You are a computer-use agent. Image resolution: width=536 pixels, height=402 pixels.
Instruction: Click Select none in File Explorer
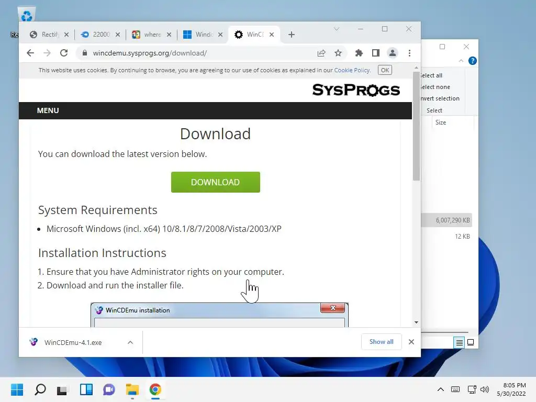click(x=435, y=87)
